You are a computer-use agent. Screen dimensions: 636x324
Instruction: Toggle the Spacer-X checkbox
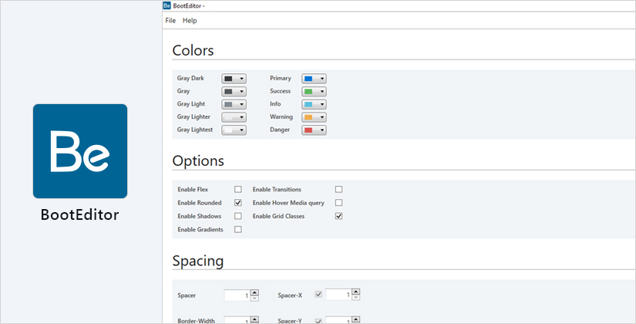coord(318,295)
